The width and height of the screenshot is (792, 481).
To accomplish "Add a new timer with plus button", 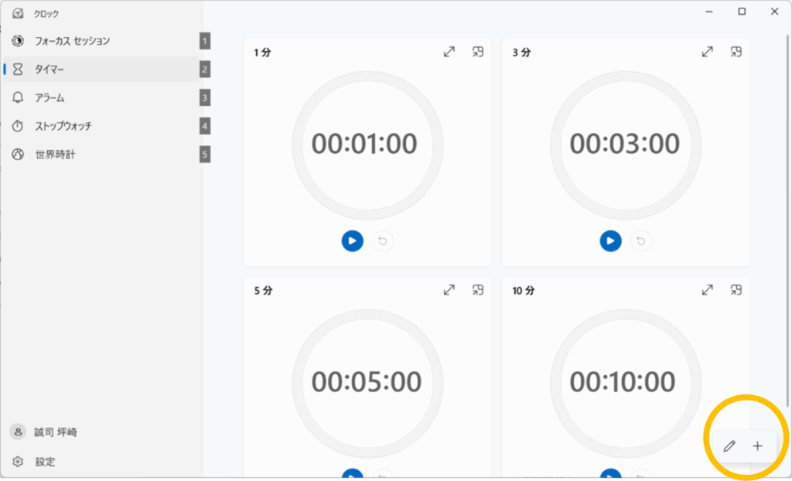I will tap(758, 446).
